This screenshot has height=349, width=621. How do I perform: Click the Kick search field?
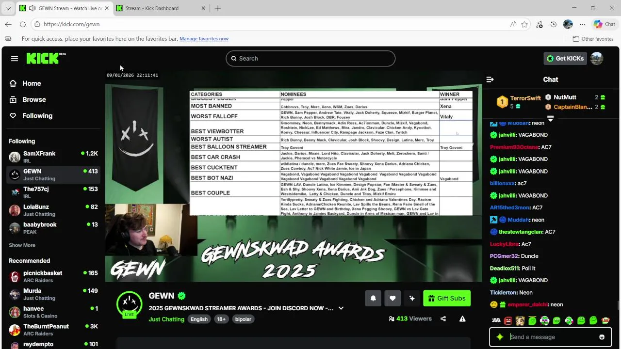point(310,58)
